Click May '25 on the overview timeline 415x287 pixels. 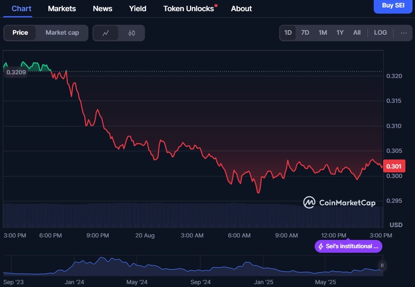point(325,282)
